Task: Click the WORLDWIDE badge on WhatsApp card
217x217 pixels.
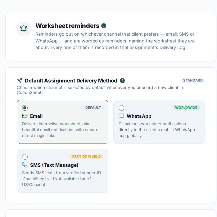Action: [186, 108]
